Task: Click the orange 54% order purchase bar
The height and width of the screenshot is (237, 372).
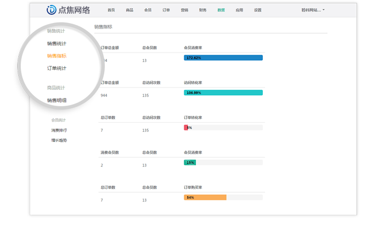Action: click(x=205, y=197)
